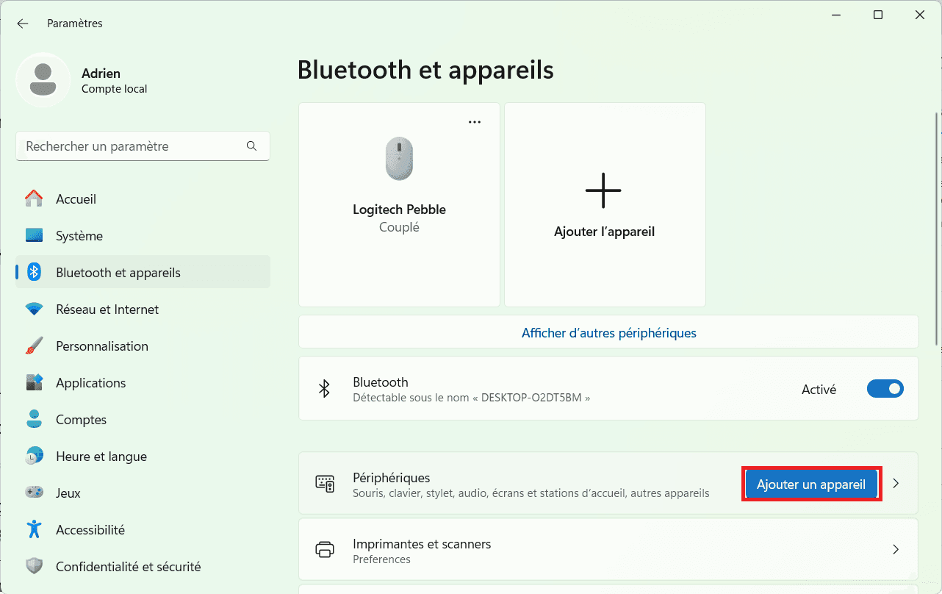
Task: Expand Imprimantes et scanners chevron
Action: point(896,549)
